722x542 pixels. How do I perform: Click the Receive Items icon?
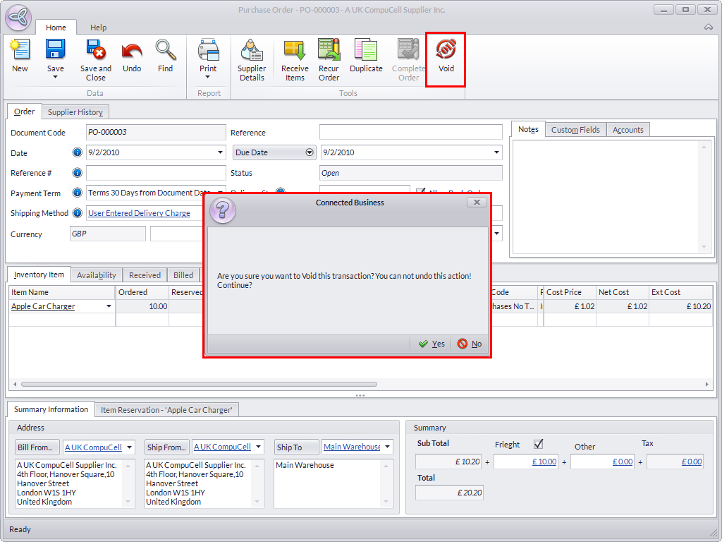[x=295, y=51]
